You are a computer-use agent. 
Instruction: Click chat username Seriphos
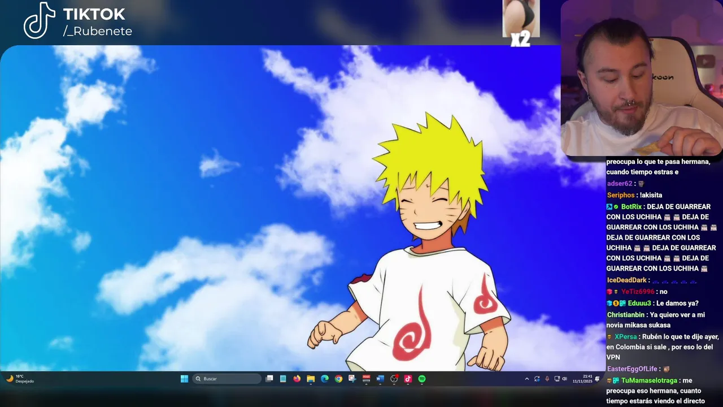point(621,195)
